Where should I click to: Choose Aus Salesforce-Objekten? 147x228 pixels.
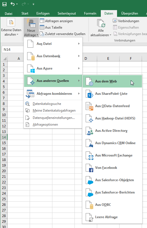coord(112,180)
